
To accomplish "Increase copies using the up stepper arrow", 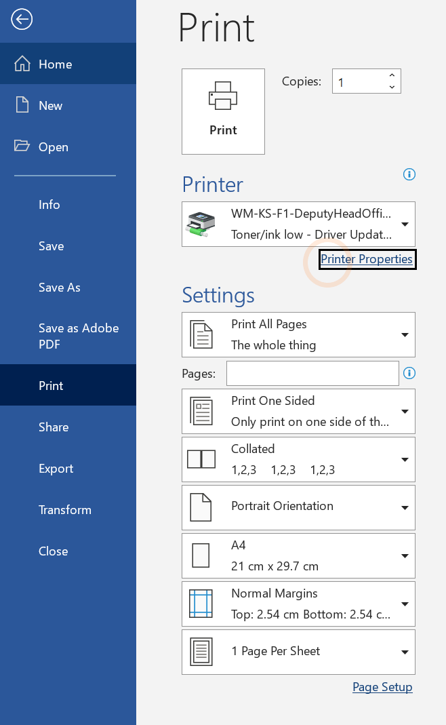I will point(392,76).
